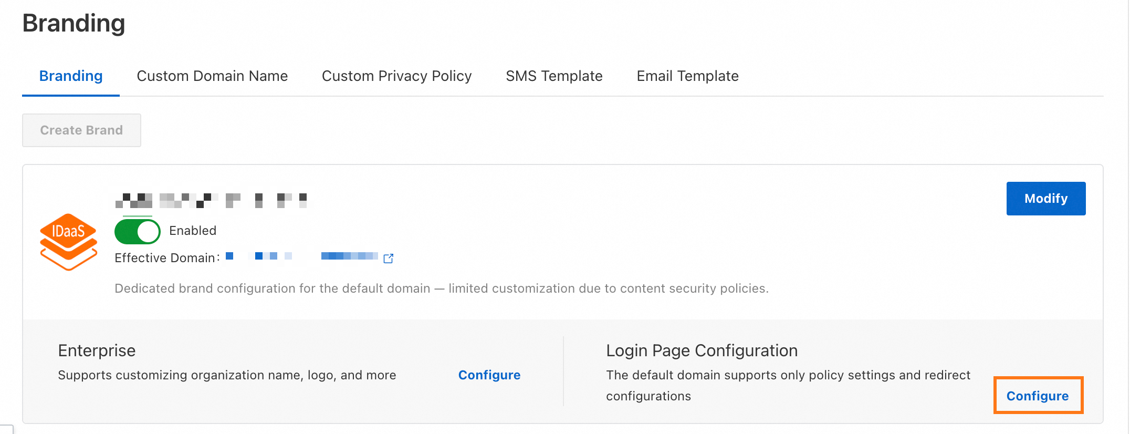The image size is (1130, 434).
Task: Click the Enterprise section heading
Action: click(97, 350)
